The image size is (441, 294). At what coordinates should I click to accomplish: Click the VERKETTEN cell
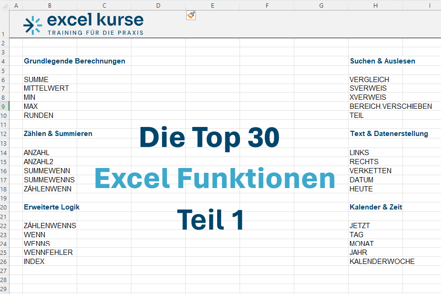tap(371, 171)
